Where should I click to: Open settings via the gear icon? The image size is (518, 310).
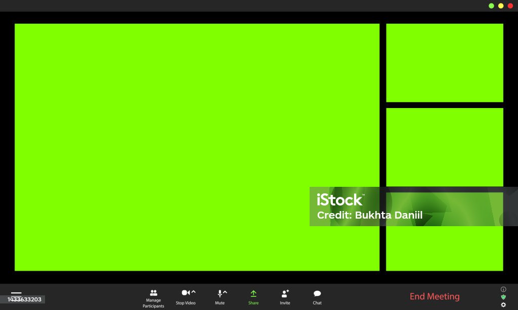pos(503,305)
